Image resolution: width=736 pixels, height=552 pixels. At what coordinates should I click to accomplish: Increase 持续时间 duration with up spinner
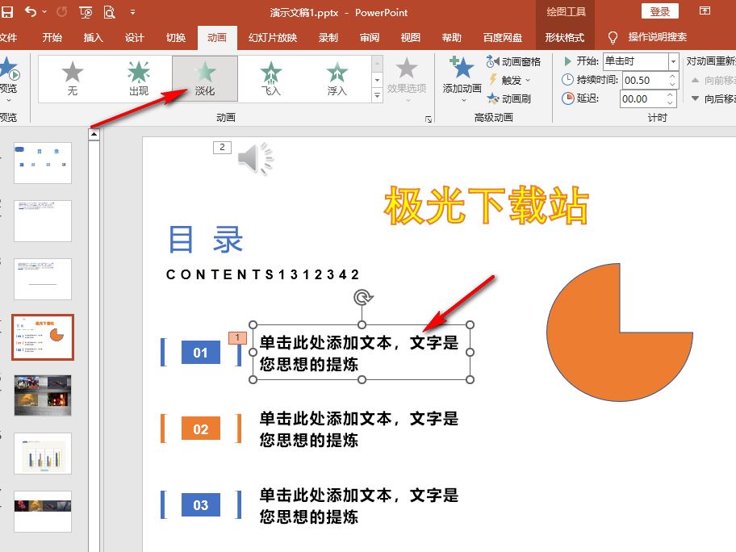(671, 76)
